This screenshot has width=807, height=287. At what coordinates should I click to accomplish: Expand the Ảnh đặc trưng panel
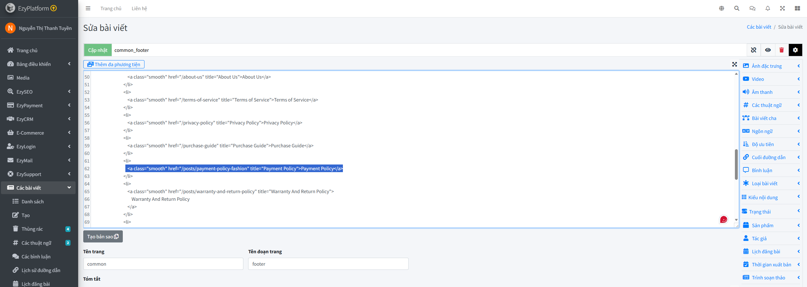point(771,66)
